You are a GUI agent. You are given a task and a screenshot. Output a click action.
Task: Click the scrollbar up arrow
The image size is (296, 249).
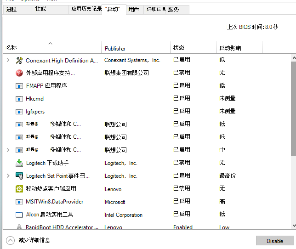tap(294, 58)
